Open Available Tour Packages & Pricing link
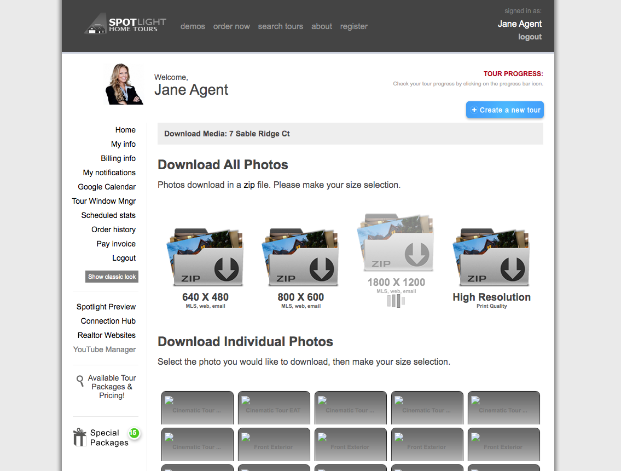The height and width of the screenshot is (471, 621). pyautogui.click(x=112, y=387)
